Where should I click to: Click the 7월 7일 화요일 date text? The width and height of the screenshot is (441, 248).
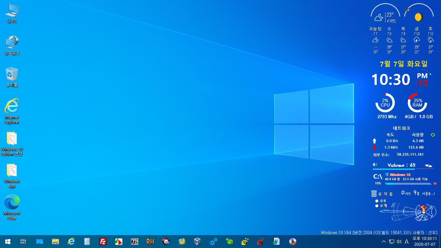tap(404, 64)
